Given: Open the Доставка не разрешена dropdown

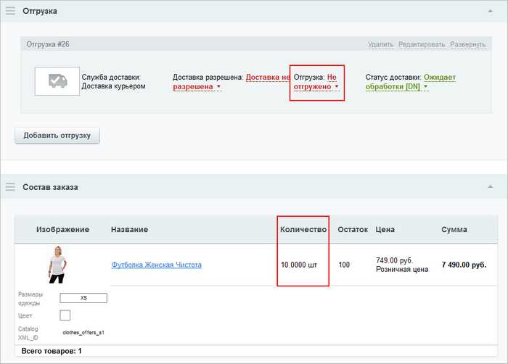Looking at the screenshot, I should pyautogui.click(x=218, y=86).
